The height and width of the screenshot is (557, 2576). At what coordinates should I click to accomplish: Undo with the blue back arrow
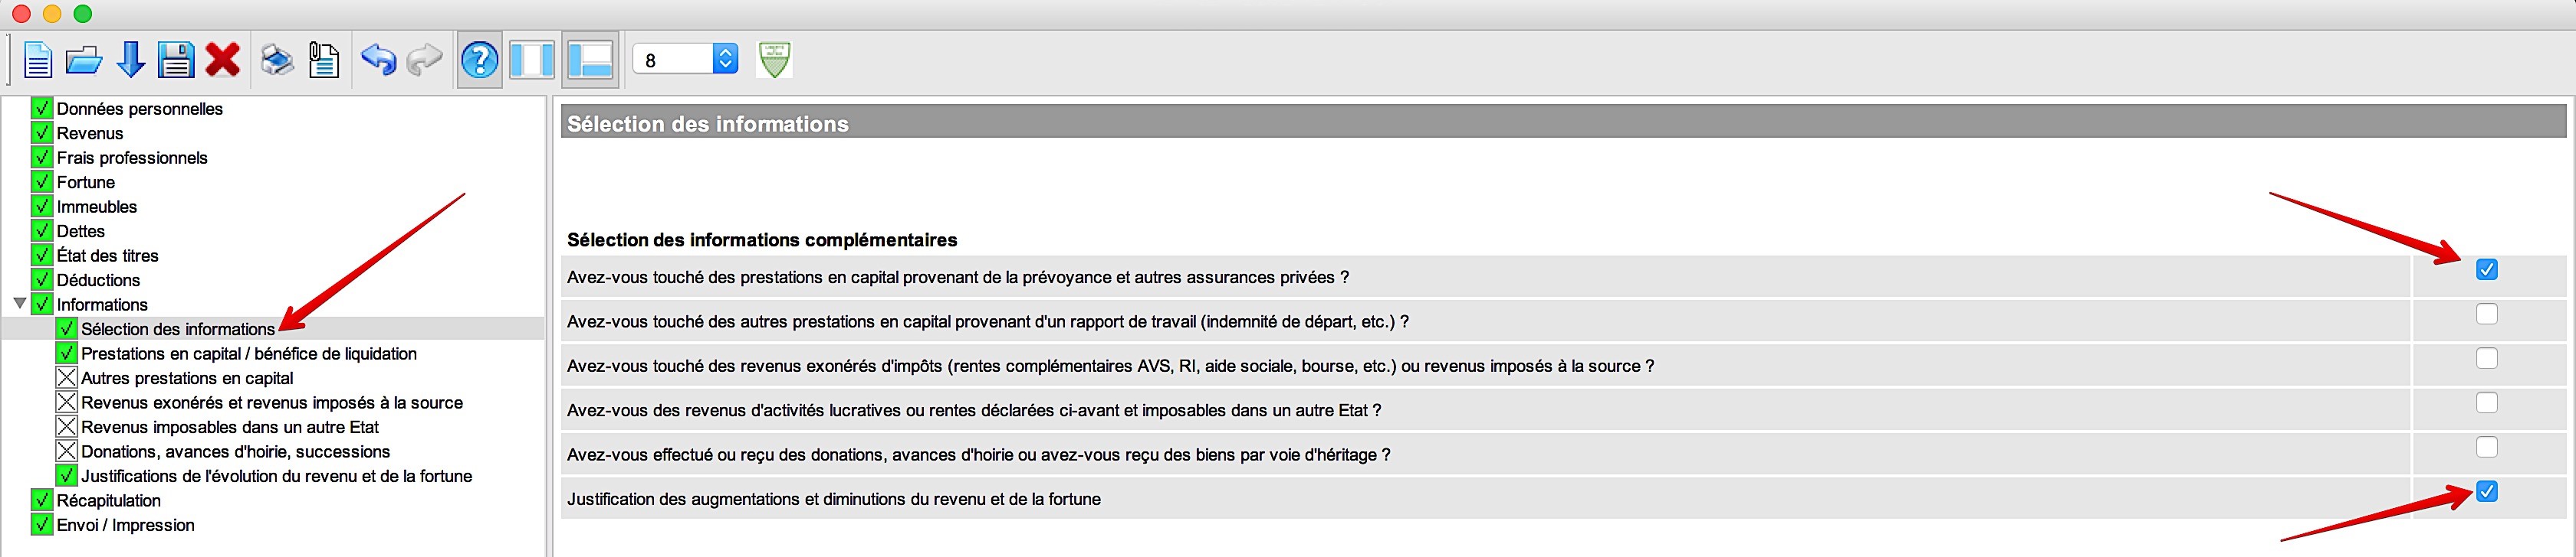click(378, 60)
